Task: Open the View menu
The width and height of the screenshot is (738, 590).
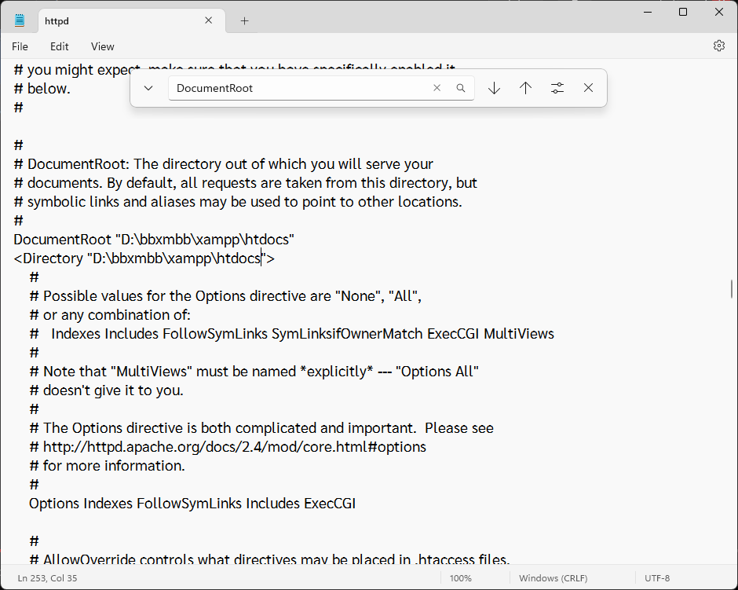Action: pos(102,46)
